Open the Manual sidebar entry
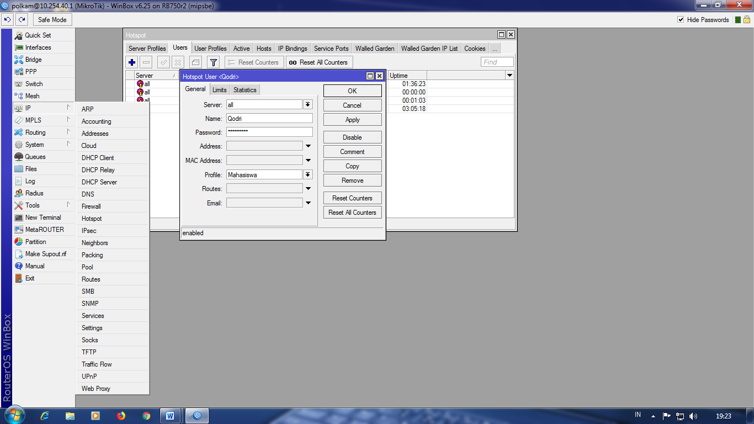The height and width of the screenshot is (424, 754). pos(44,266)
